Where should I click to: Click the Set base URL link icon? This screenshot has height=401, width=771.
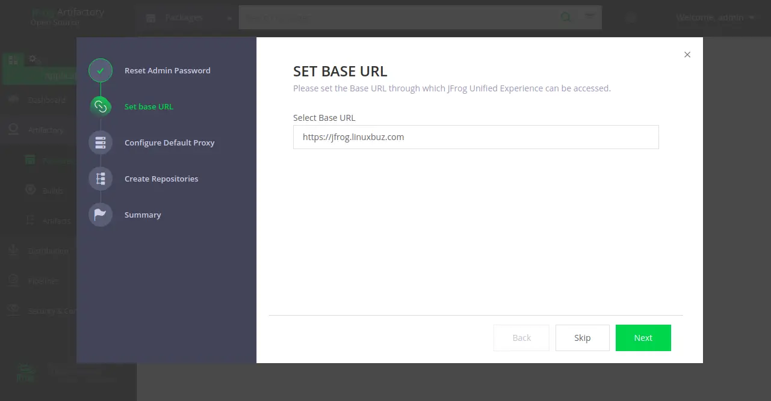click(101, 106)
